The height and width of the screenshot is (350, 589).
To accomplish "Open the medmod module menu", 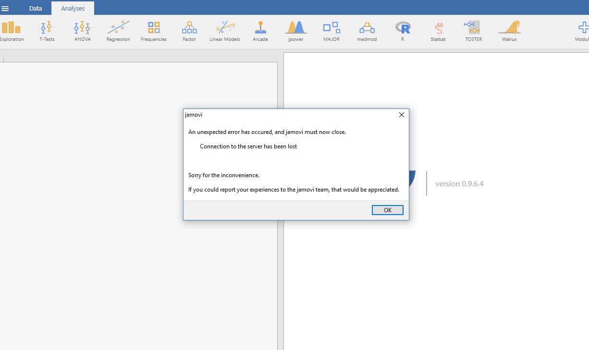I will pos(367,31).
